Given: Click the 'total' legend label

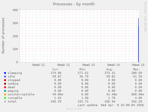Looking at the screenshot, I should [x=12, y=102].
